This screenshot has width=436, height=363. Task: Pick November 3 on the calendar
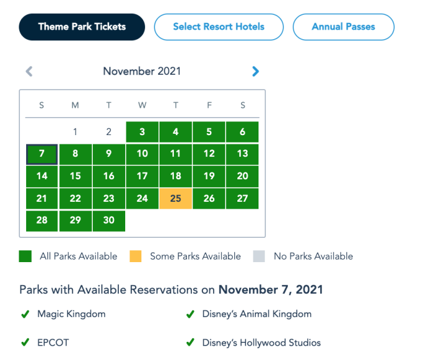click(x=142, y=131)
